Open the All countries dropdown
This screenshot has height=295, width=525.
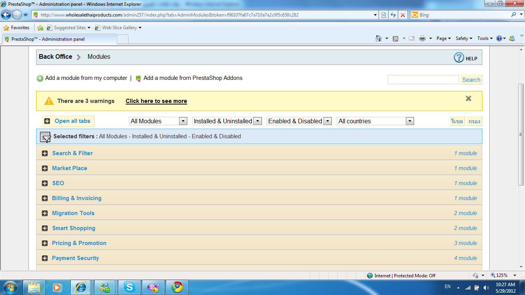click(375, 121)
